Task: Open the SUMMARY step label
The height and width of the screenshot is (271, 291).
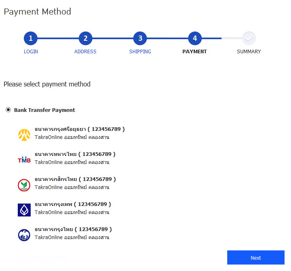Action: (249, 52)
